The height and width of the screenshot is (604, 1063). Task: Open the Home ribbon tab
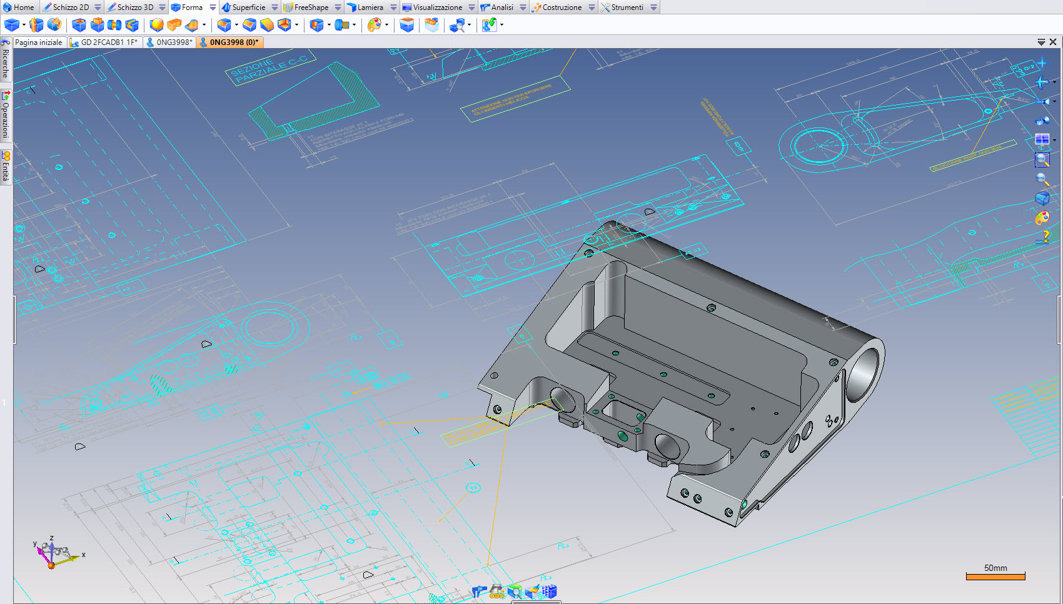19,7
